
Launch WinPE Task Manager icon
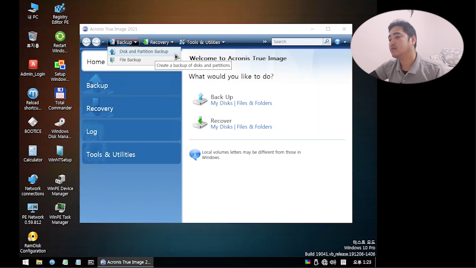pyautogui.click(x=60, y=213)
